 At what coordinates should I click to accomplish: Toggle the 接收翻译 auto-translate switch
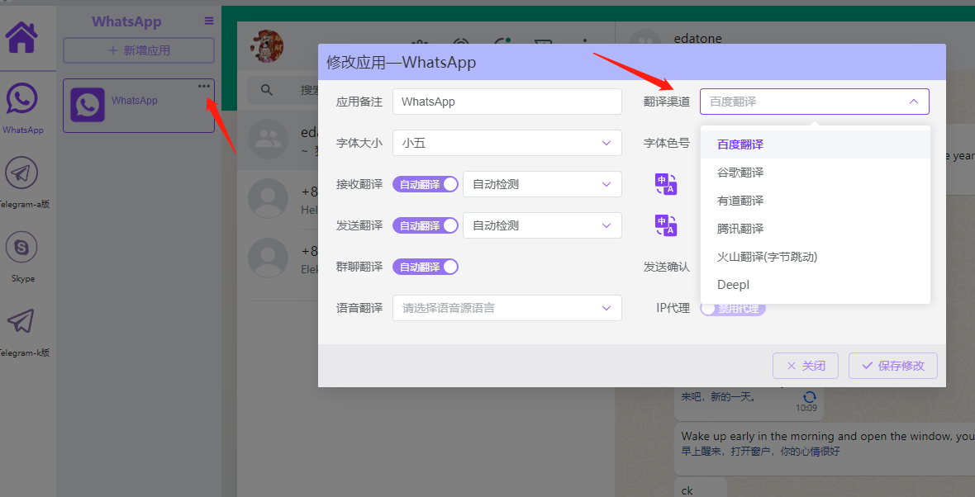[425, 184]
